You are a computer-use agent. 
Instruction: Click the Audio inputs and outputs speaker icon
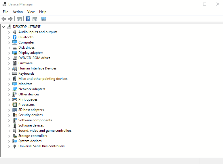(x=14, y=32)
